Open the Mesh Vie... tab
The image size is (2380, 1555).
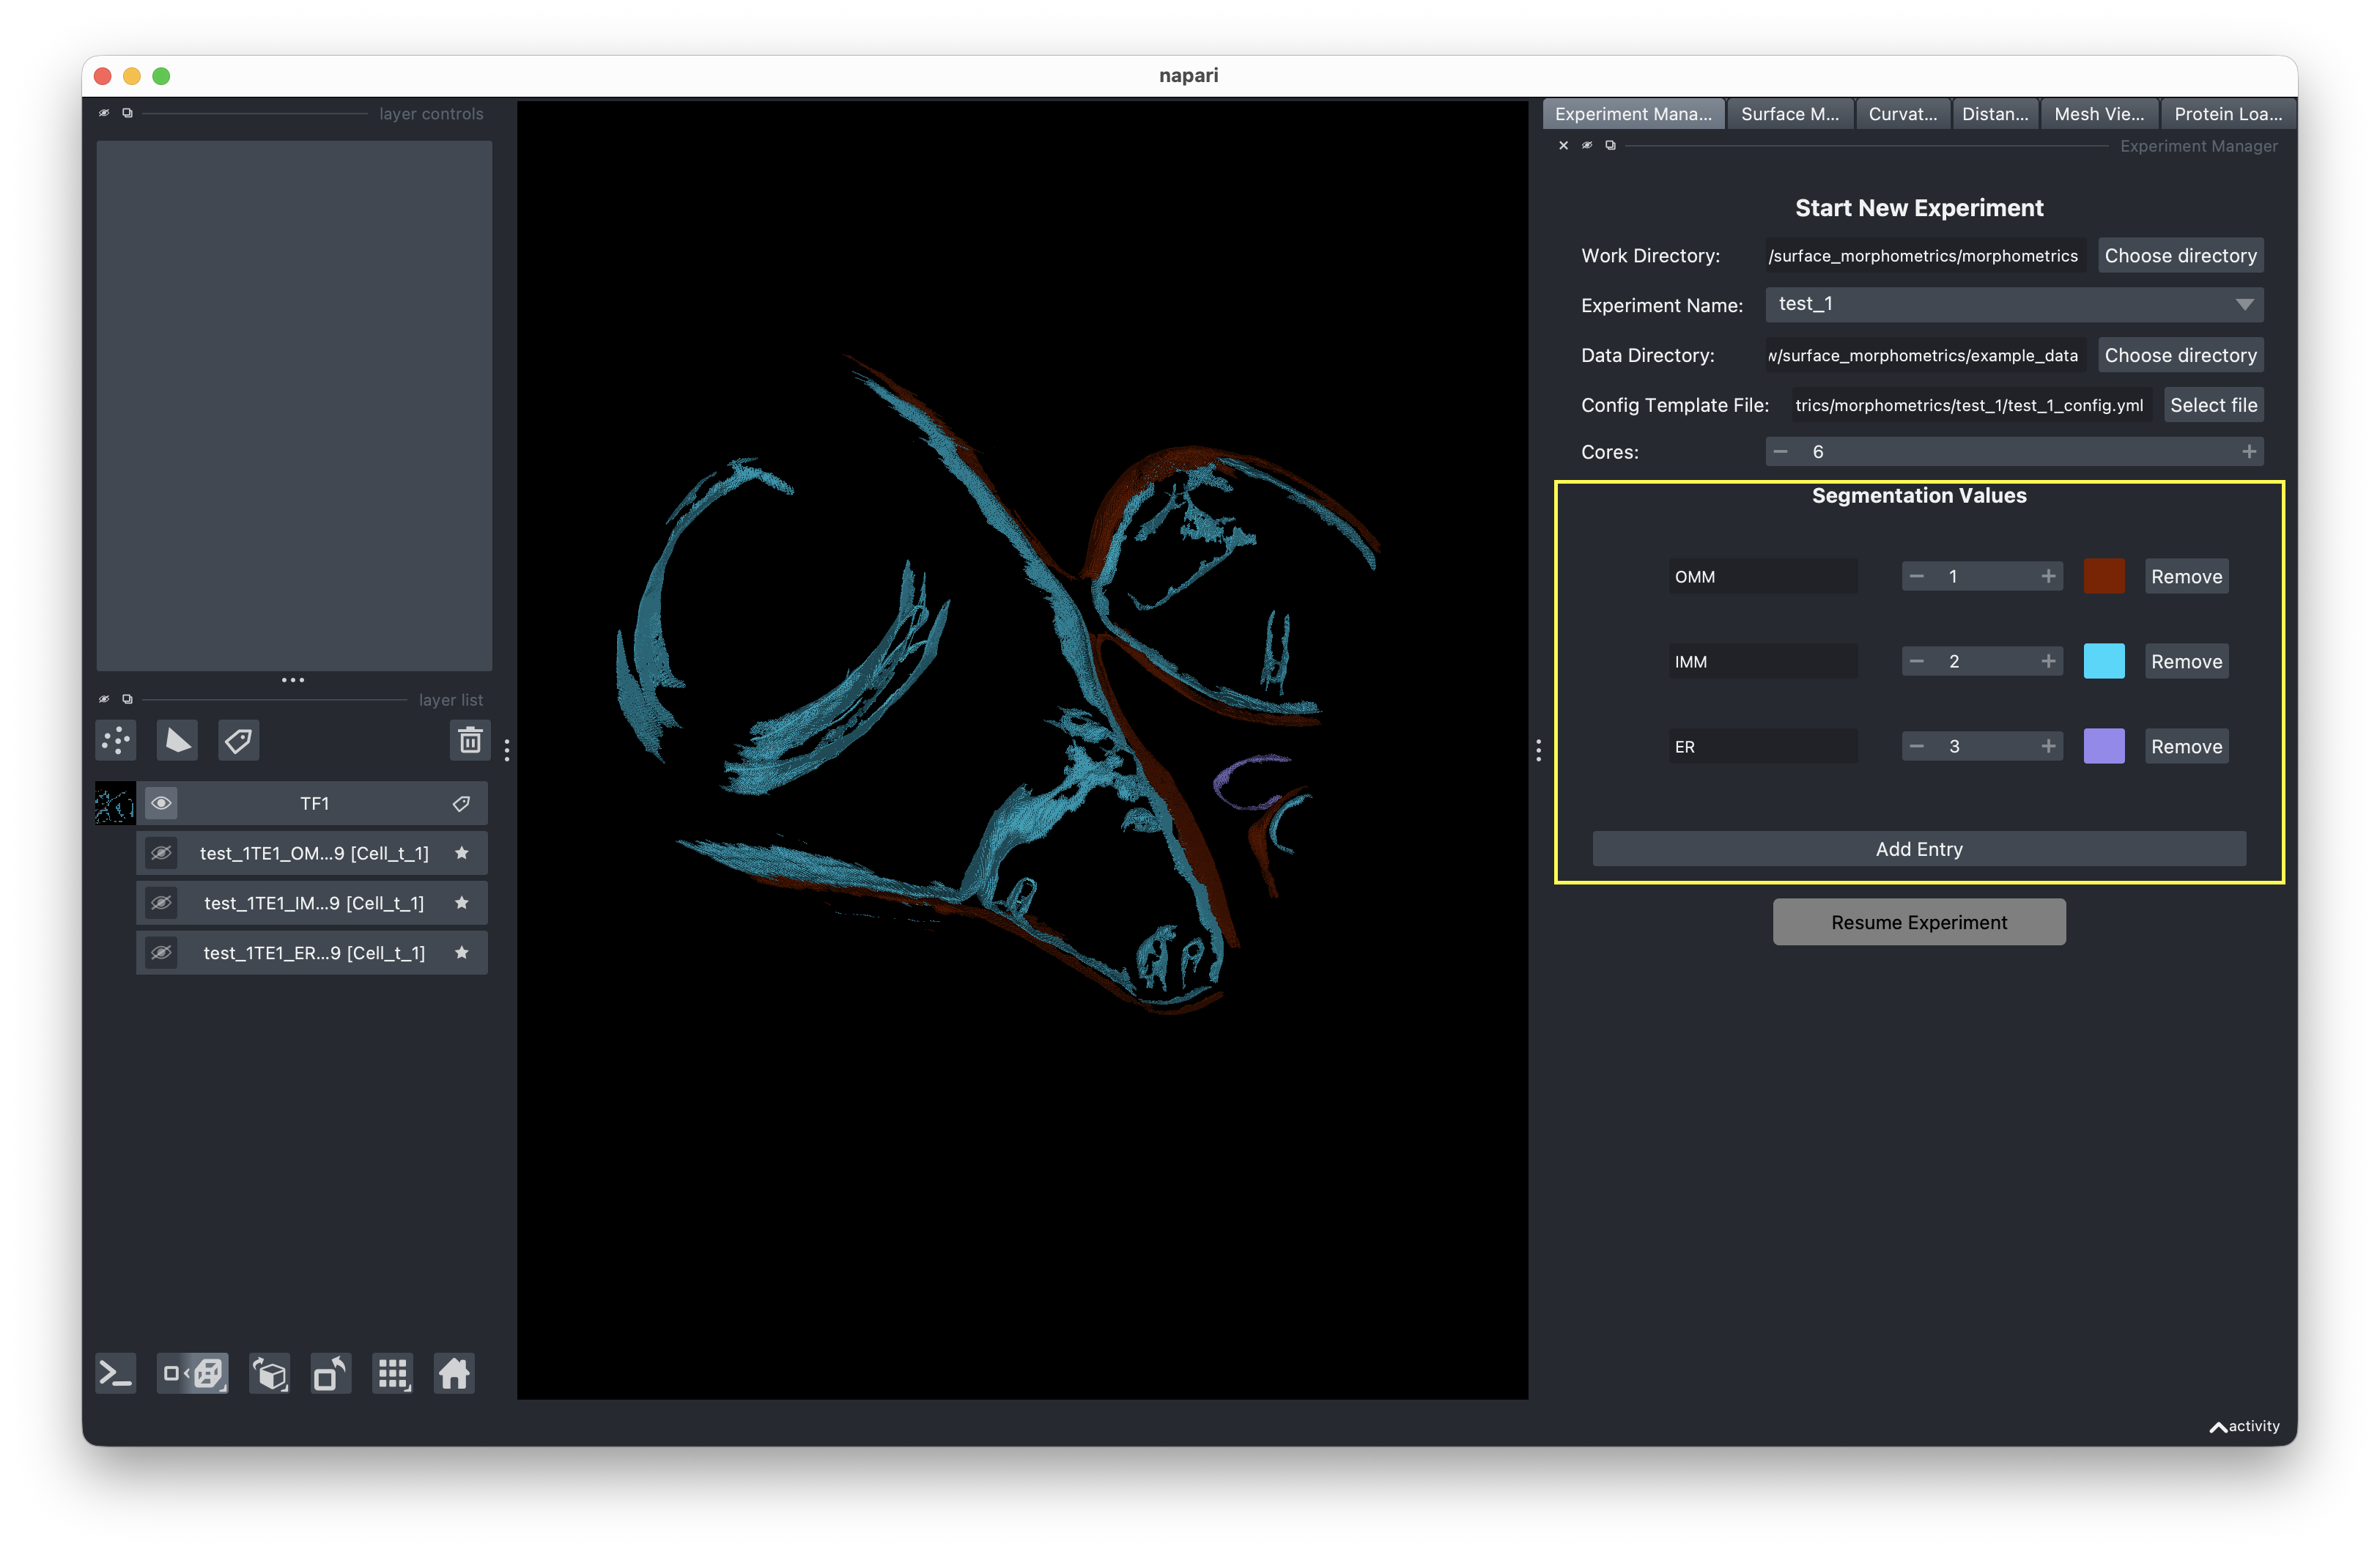point(2098,114)
